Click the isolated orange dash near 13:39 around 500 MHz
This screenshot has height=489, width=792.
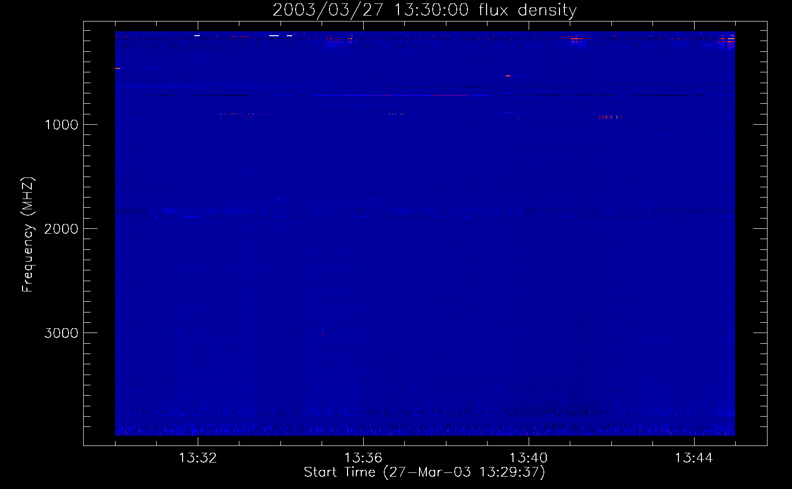tap(508, 76)
